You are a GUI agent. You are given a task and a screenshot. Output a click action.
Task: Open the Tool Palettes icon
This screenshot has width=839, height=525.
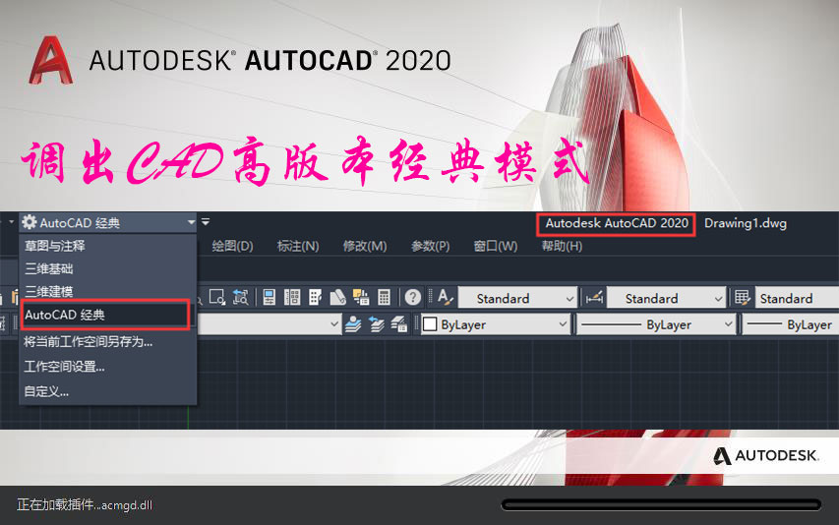(315, 297)
